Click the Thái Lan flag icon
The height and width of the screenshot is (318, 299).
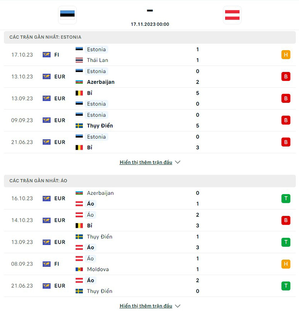79,60
